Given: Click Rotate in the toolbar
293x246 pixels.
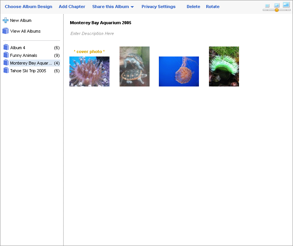Looking at the screenshot, I should [x=213, y=7].
